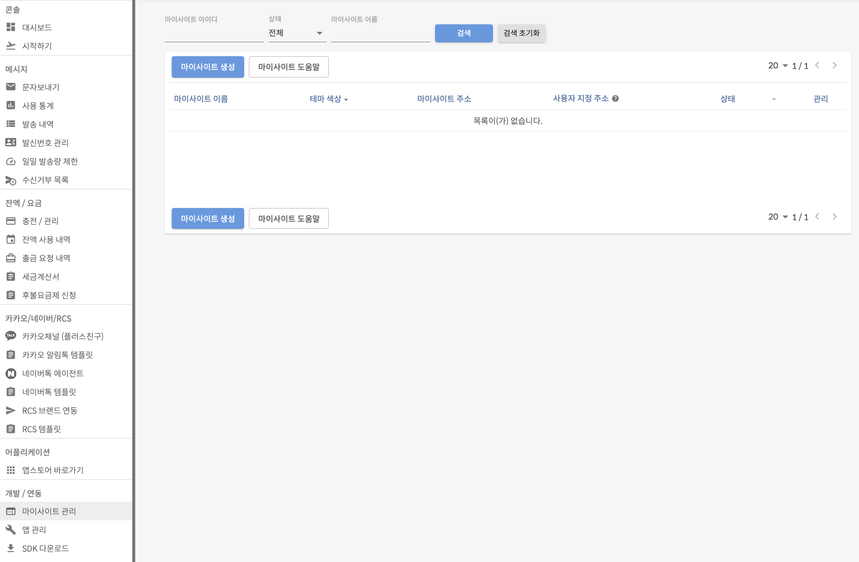
Task: Sort by the 테마 색상 column header
Action: point(328,99)
